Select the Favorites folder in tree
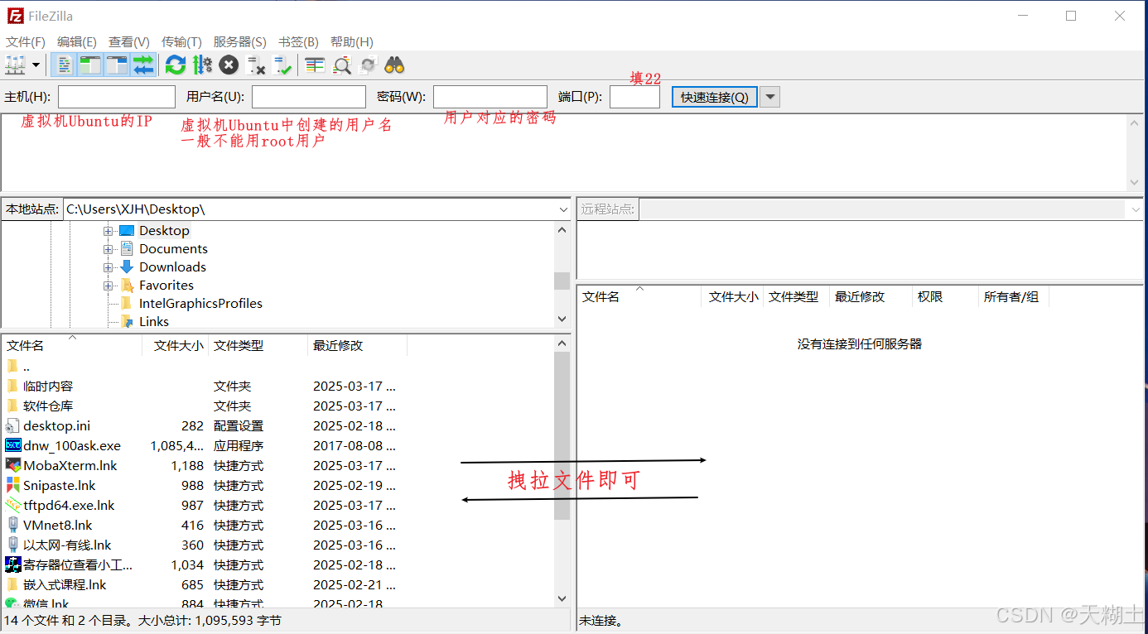This screenshot has height=634, width=1148. point(166,286)
